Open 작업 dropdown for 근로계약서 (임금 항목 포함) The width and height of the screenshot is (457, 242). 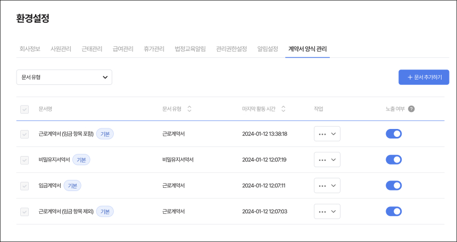[x=327, y=134]
